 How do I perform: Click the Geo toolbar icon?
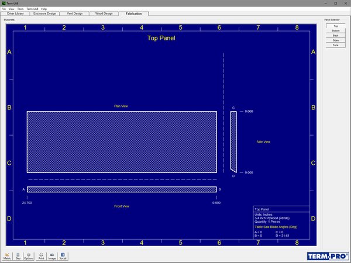(19, 255)
